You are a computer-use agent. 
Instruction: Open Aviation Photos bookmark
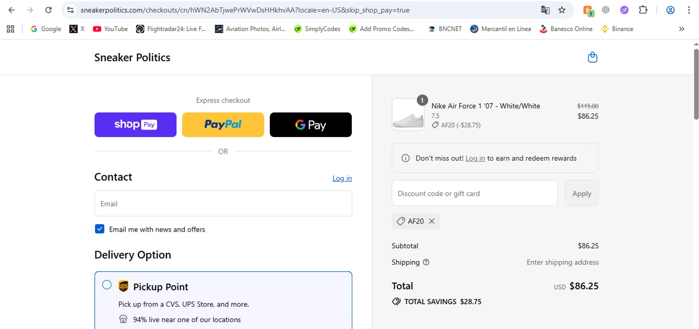[251, 29]
